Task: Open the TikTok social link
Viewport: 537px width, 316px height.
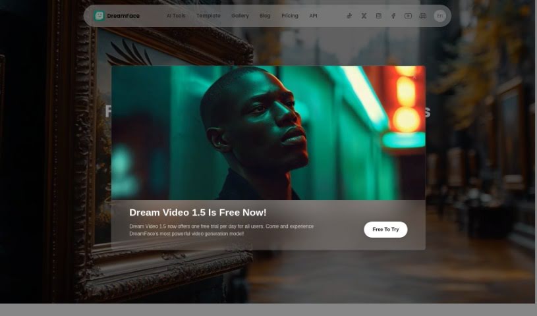Action: click(349, 16)
